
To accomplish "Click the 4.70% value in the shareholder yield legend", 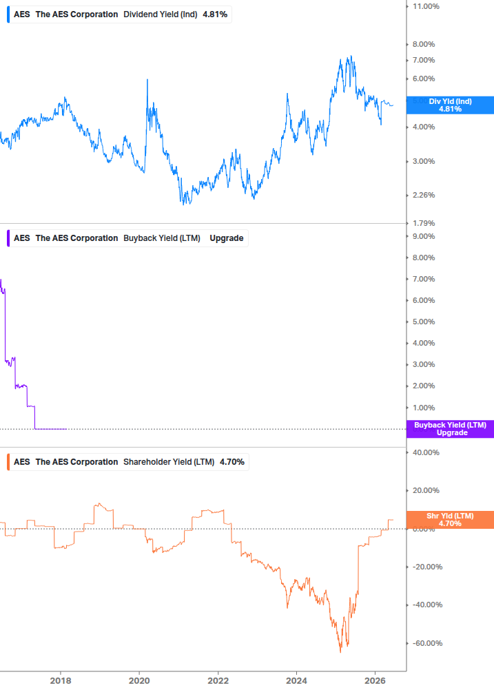I will (x=232, y=462).
